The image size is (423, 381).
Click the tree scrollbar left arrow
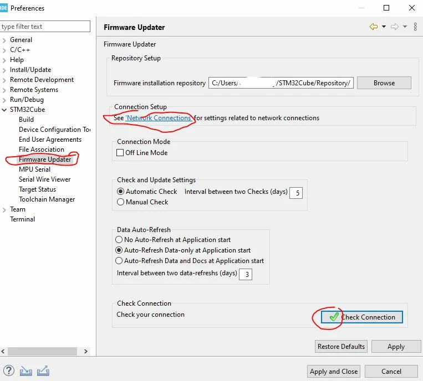coord(3,351)
